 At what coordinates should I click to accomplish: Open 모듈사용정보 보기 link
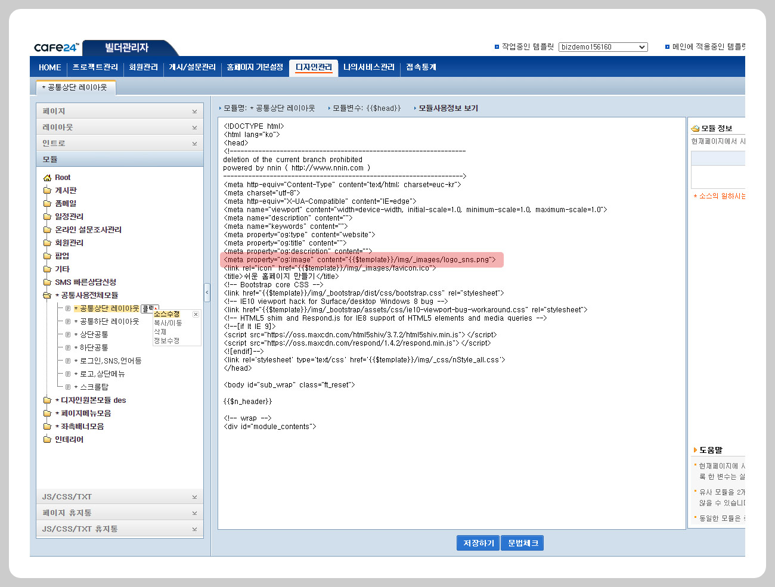coord(448,108)
